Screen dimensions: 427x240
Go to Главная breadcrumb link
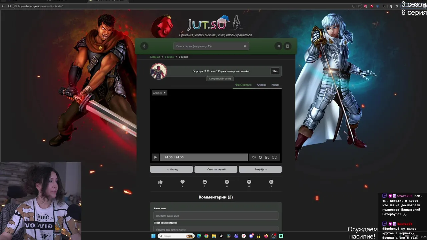coord(155,57)
